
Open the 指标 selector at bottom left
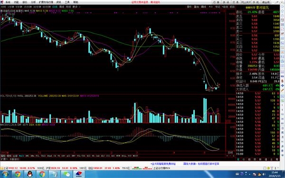[x=3, y=156]
